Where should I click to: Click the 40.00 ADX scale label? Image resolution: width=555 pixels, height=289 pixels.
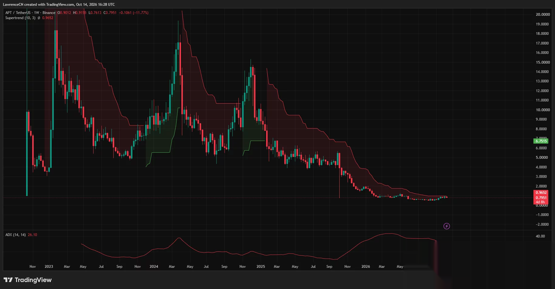point(540,236)
